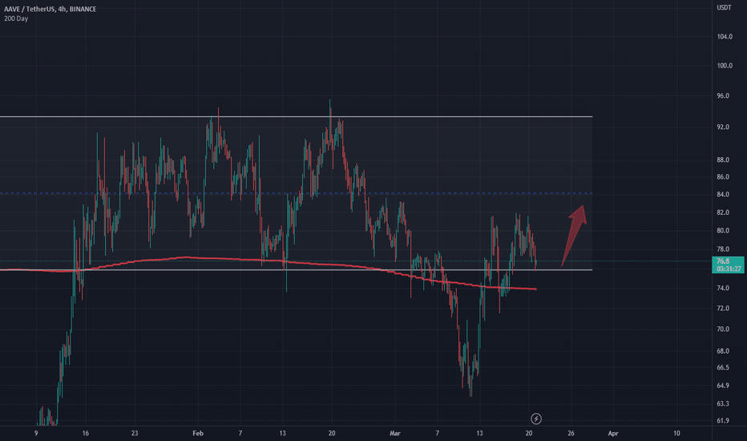Click the 10 date on time axis

point(676,433)
